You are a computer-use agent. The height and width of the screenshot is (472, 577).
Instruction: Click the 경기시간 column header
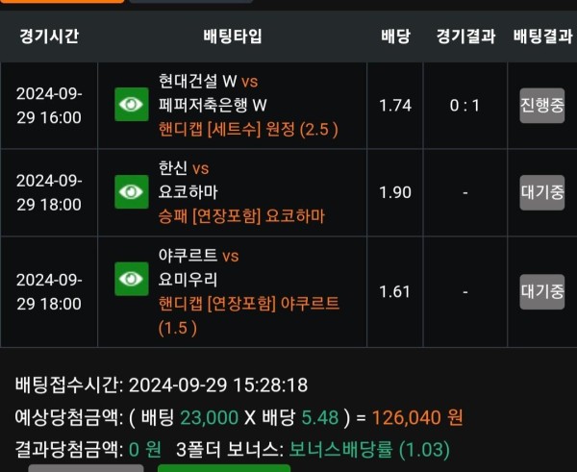49,37
